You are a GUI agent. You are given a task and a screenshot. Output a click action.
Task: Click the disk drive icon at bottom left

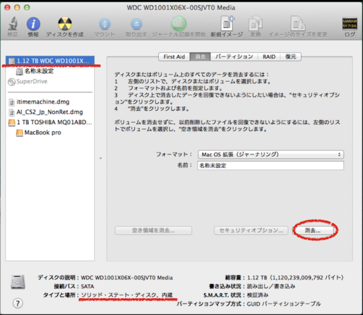18,282
